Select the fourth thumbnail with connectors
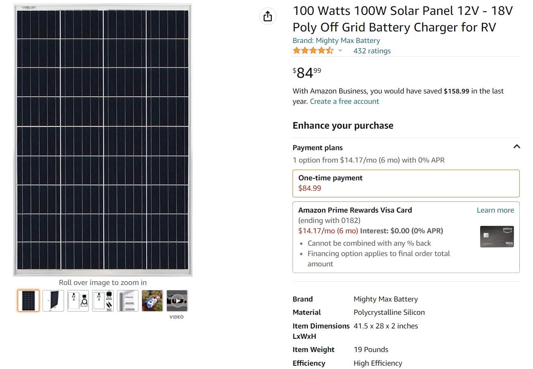This screenshot has height=369, width=533. click(103, 301)
